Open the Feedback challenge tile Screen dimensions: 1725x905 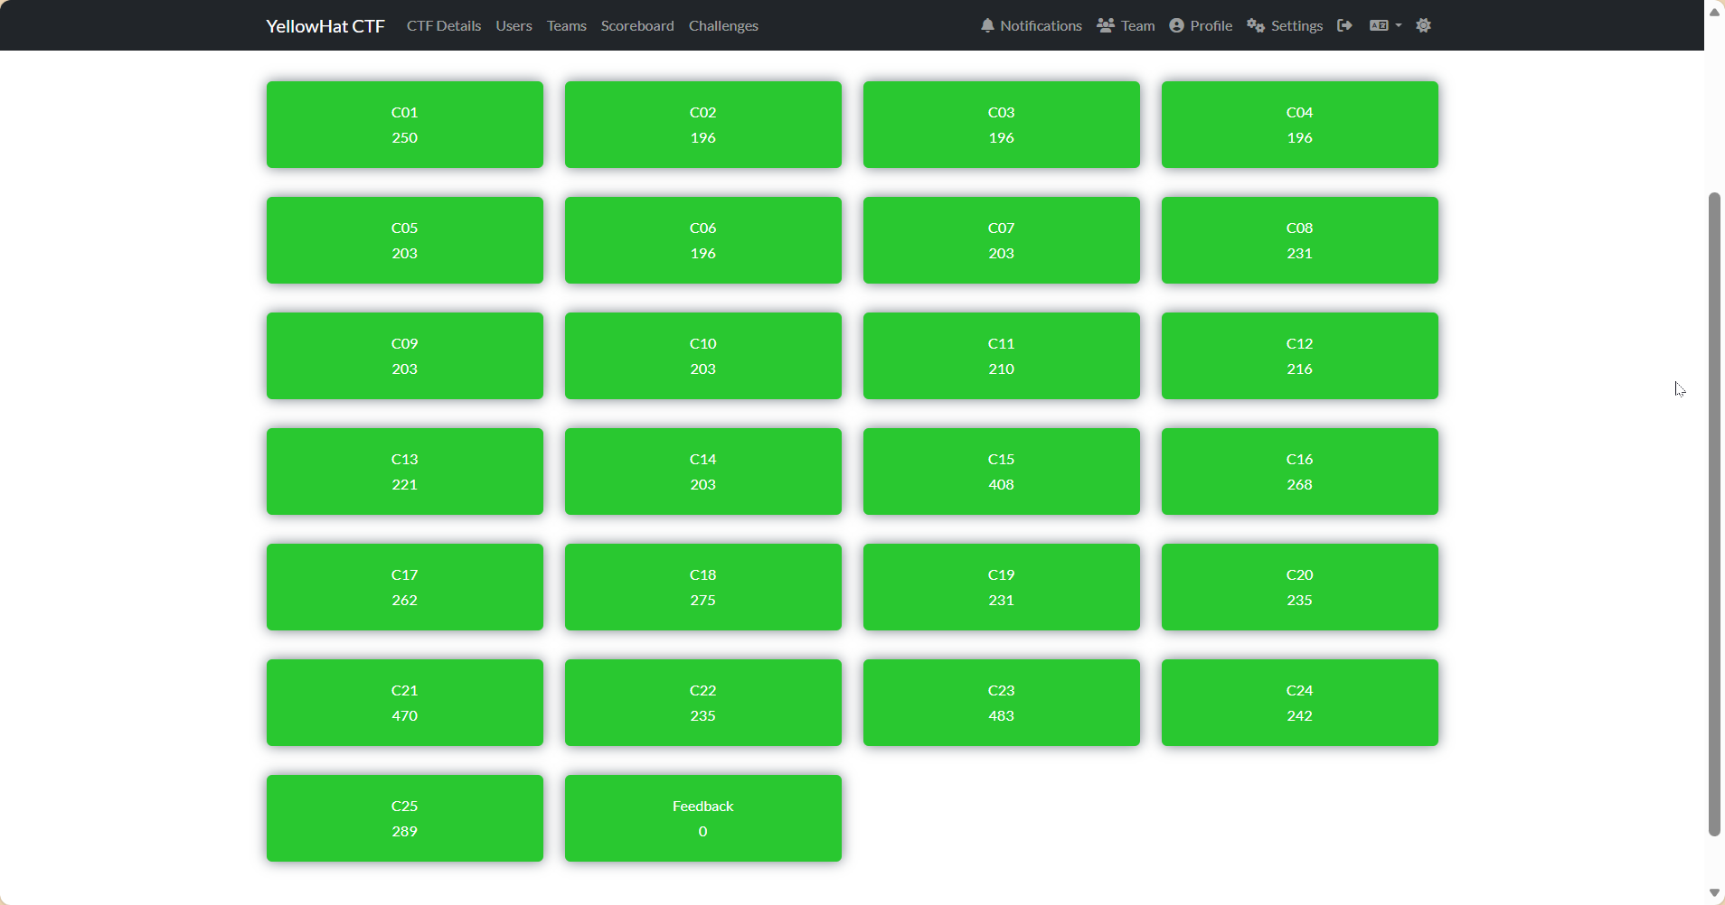[x=702, y=818]
